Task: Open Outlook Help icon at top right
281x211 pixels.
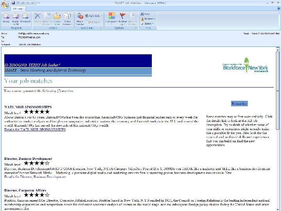Action: [279, 8]
